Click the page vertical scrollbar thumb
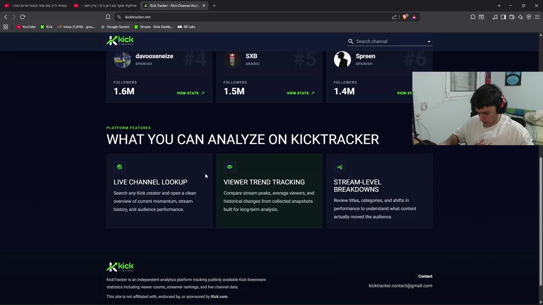The width and height of the screenshot is (543, 305). 540,221
